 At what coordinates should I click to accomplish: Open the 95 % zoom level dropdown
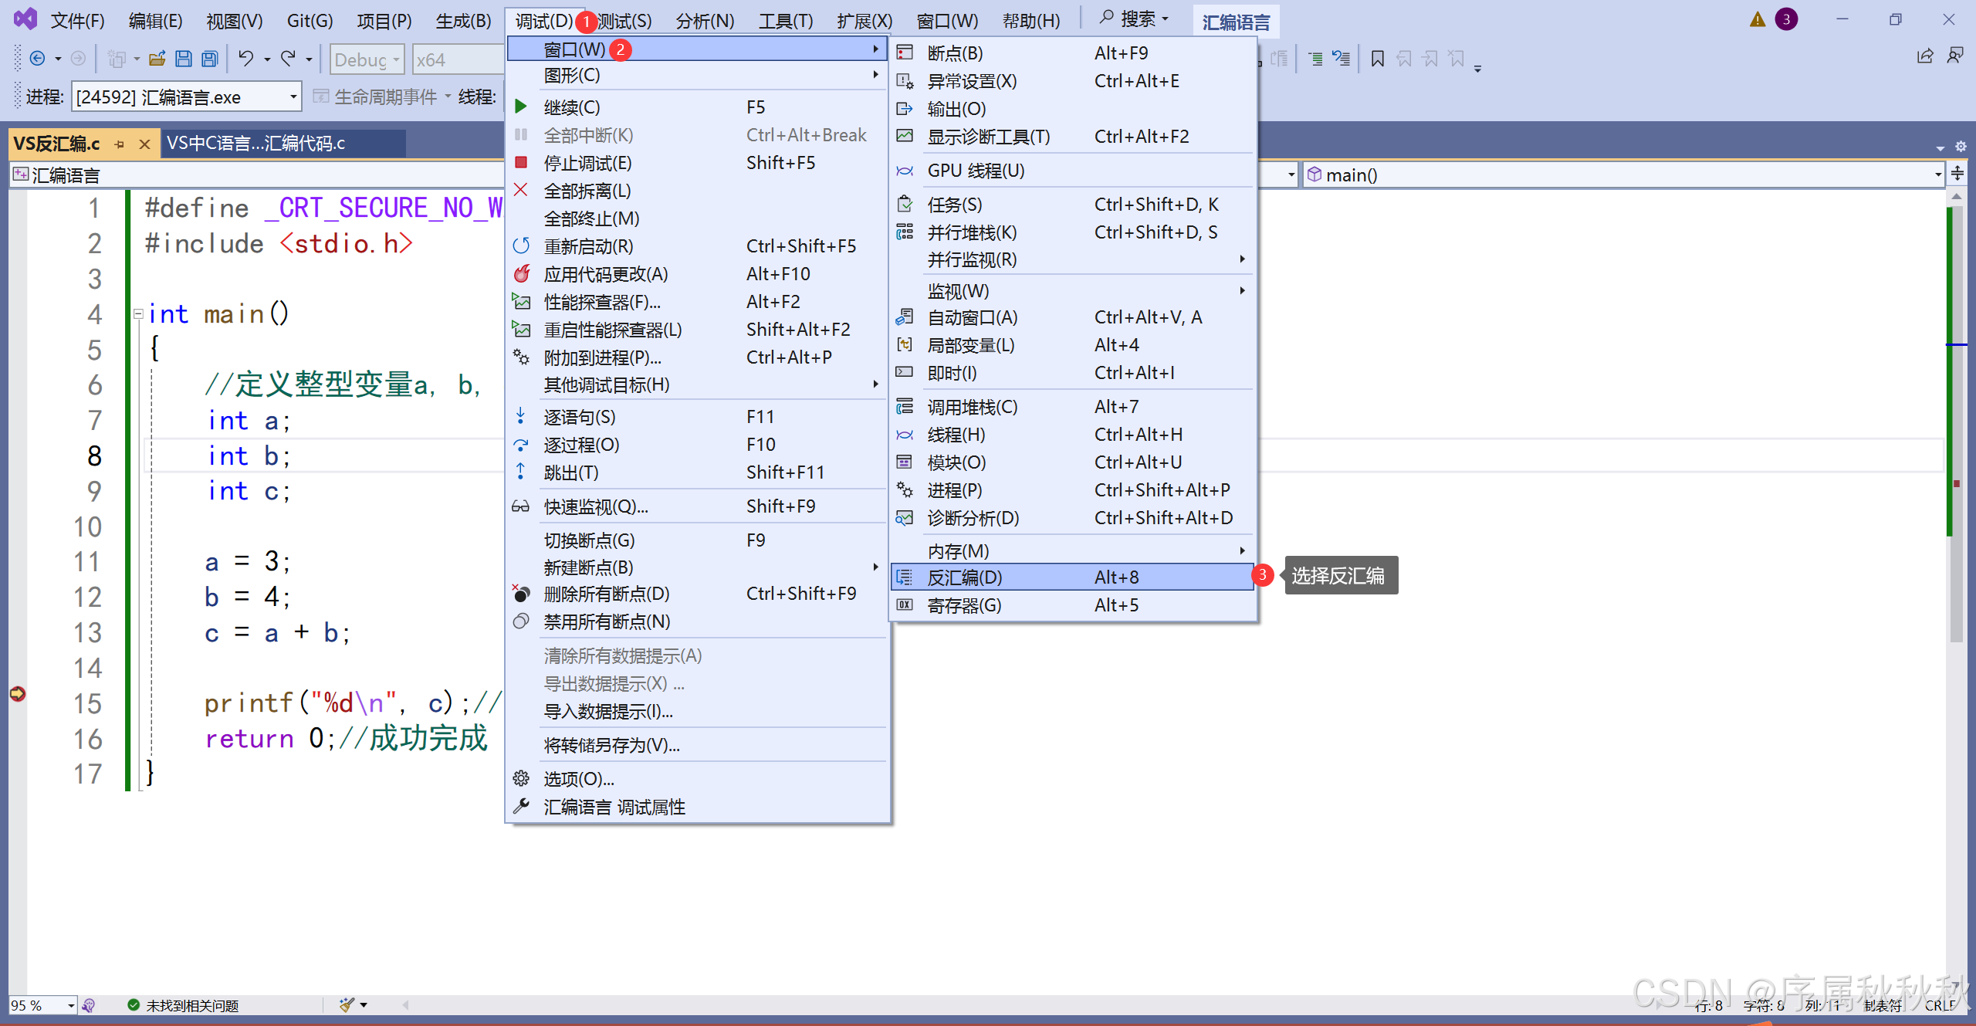70,1005
